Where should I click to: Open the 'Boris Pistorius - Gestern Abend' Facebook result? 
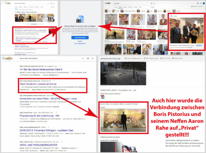coord(31,30)
